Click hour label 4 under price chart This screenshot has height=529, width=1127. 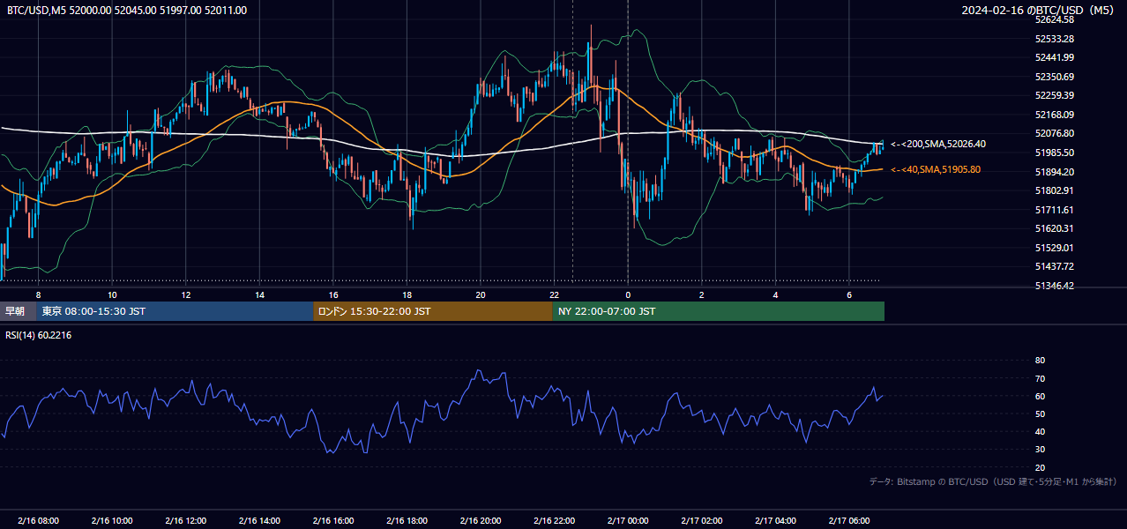pyautogui.click(x=775, y=294)
